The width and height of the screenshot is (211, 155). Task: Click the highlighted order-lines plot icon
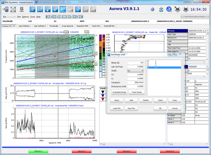pyautogui.click(x=63, y=10)
